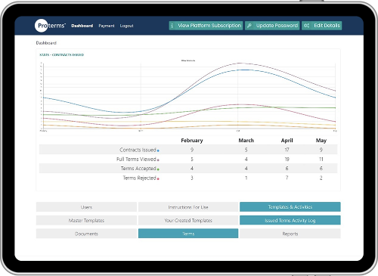Click the green Terms Accepted legend dot
This screenshot has height=276, width=378.
pos(158,169)
